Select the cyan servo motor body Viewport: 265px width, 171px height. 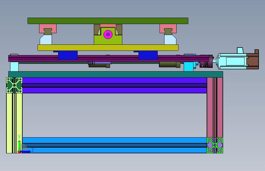(232, 61)
